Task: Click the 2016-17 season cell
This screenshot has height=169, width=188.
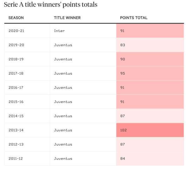Action: (x=27, y=87)
